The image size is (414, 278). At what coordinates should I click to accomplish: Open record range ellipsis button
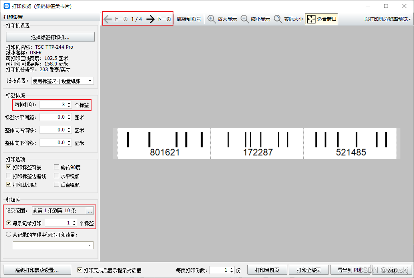tap(90, 210)
